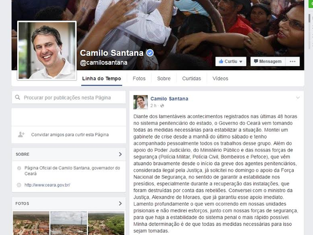Click the globe public-visibility icon on post

click(x=162, y=106)
